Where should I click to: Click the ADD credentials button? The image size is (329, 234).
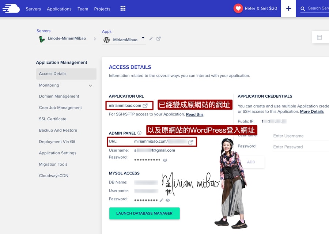251,162
